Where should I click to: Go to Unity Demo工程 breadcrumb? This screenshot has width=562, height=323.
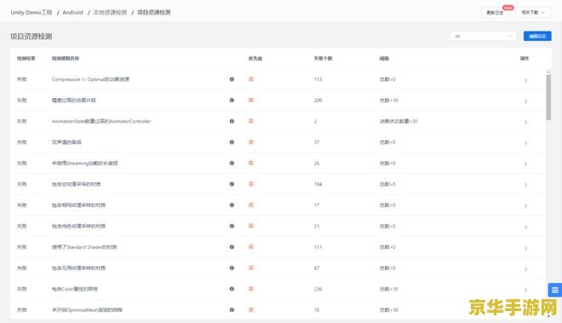point(32,12)
